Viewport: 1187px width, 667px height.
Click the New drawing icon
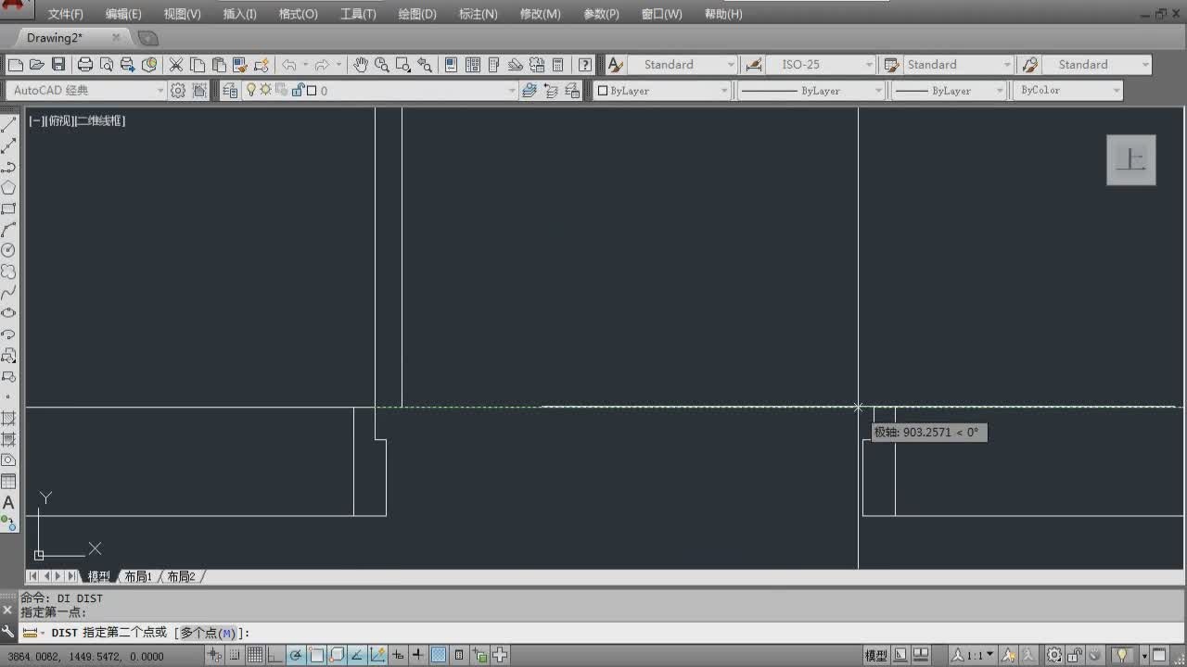pyautogui.click(x=16, y=65)
